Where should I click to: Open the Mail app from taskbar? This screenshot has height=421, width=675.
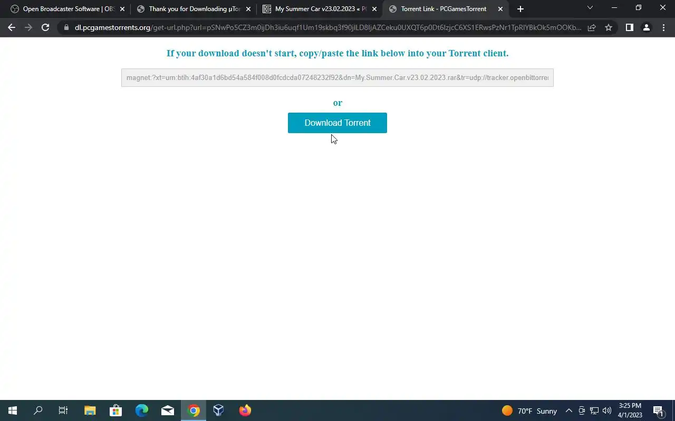click(x=168, y=410)
